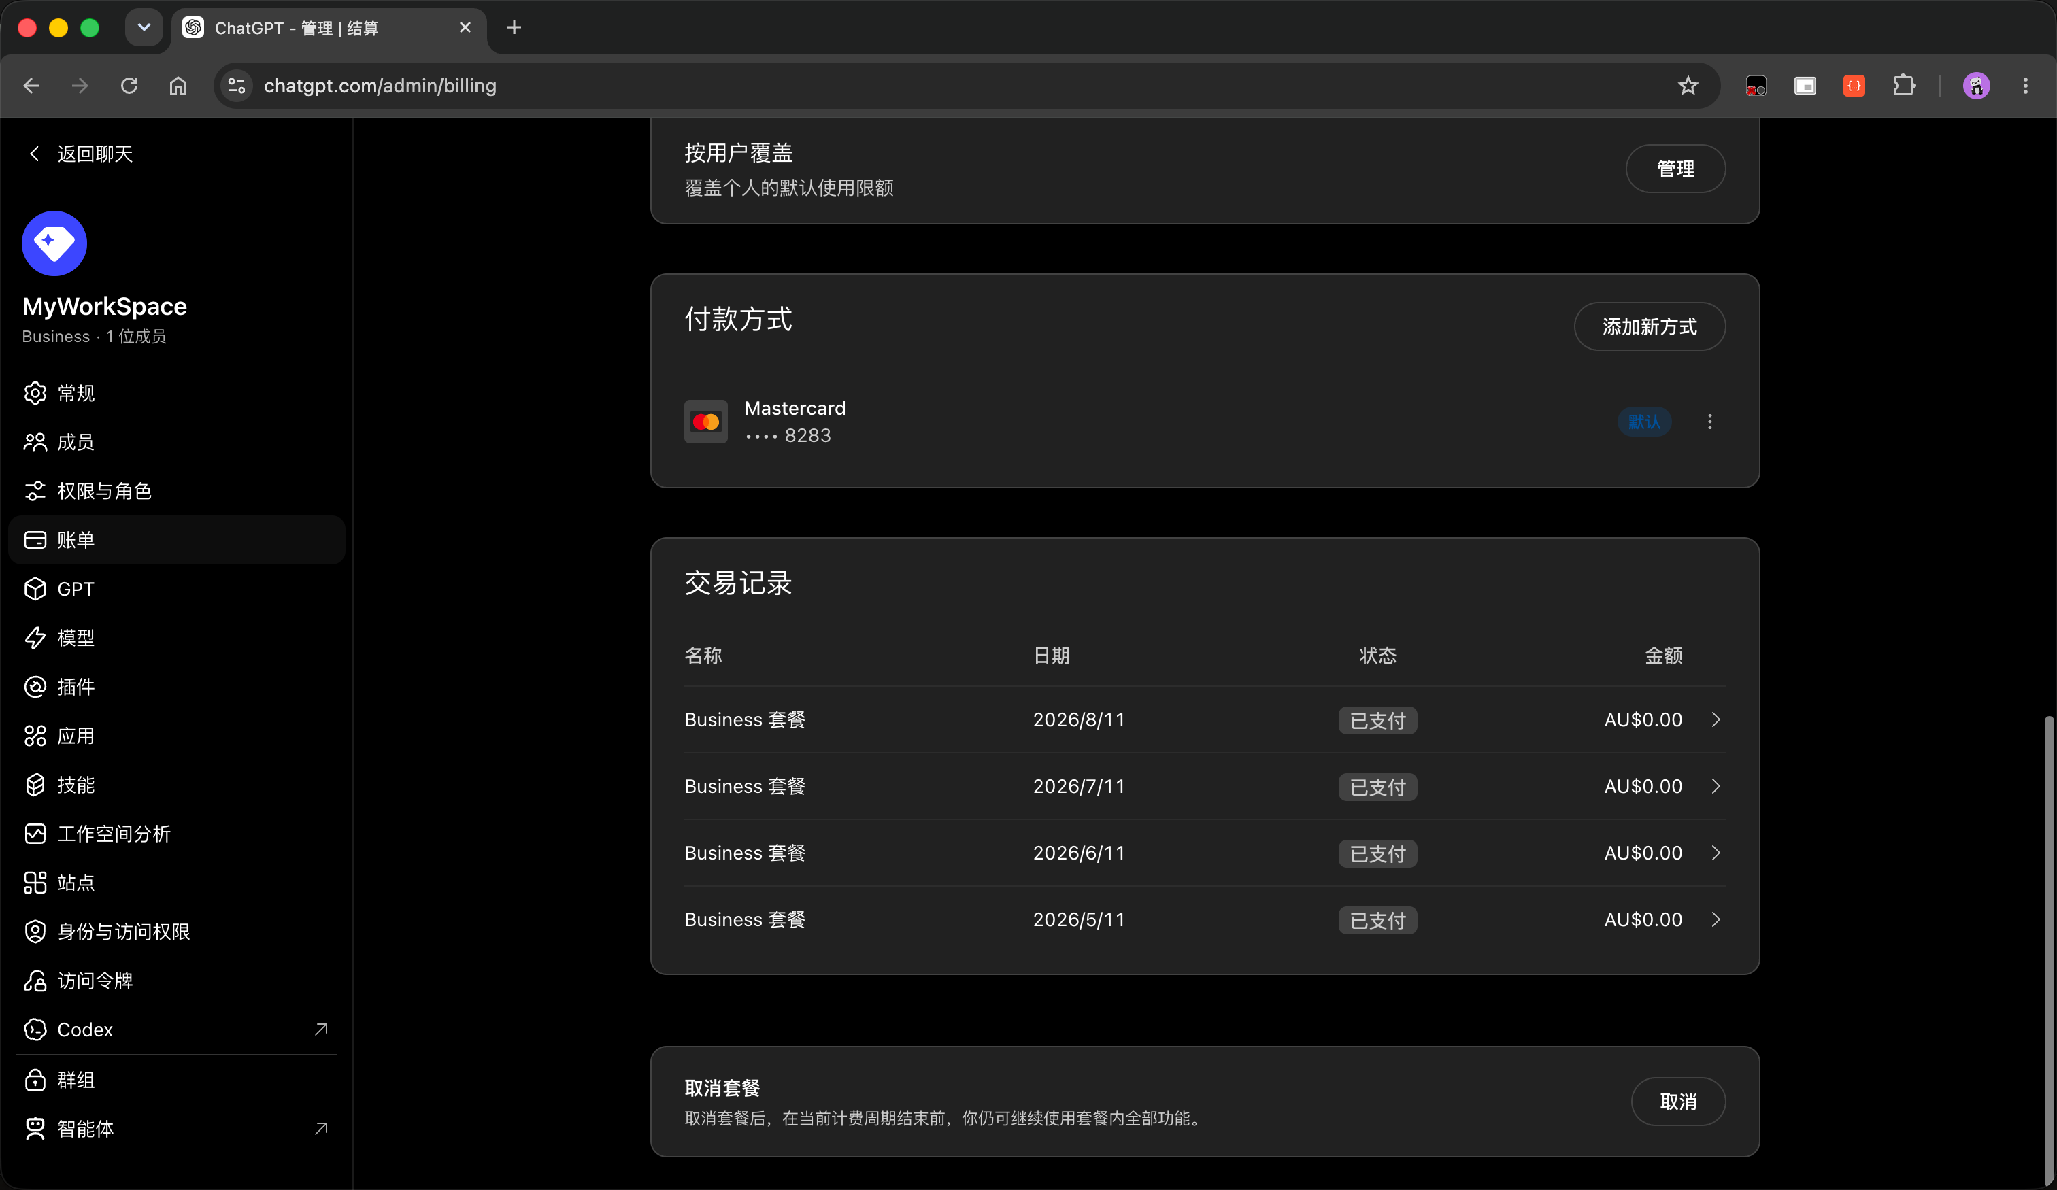Reload the page with refresh icon

point(129,86)
